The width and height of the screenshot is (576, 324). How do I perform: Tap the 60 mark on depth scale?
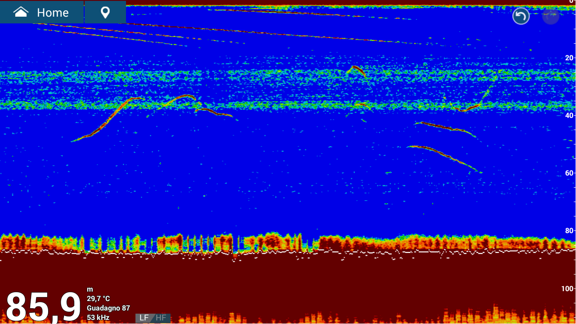coord(570,173)
